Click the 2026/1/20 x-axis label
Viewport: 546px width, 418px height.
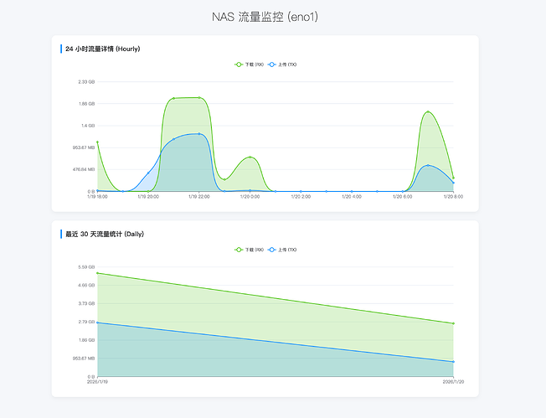(x=453, y=382)
